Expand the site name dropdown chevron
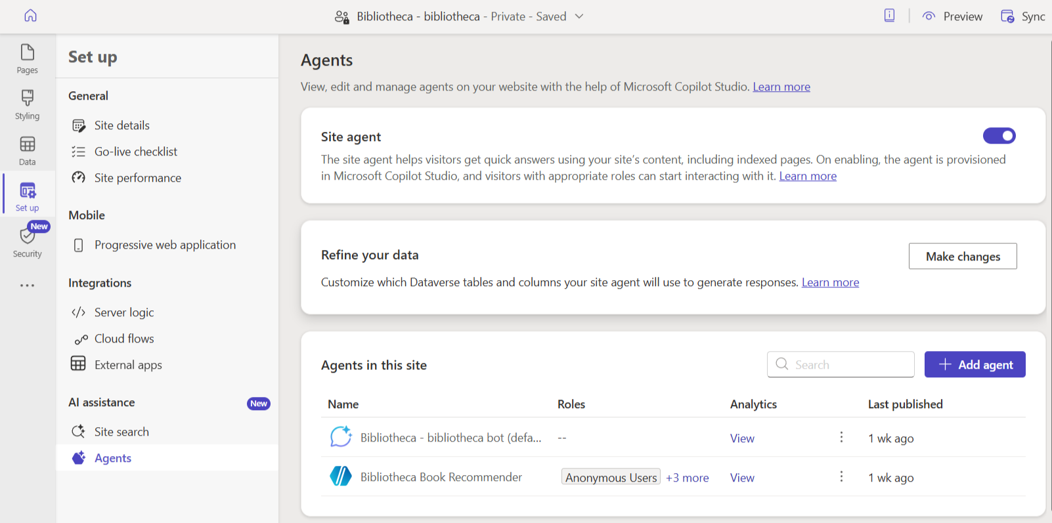1052x523 pixels. [x=579, y=16]
